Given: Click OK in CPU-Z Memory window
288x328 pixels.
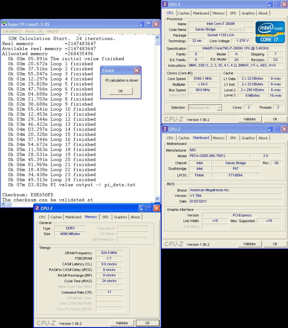Looking at the screenshot, I should [x=147, y=323].
